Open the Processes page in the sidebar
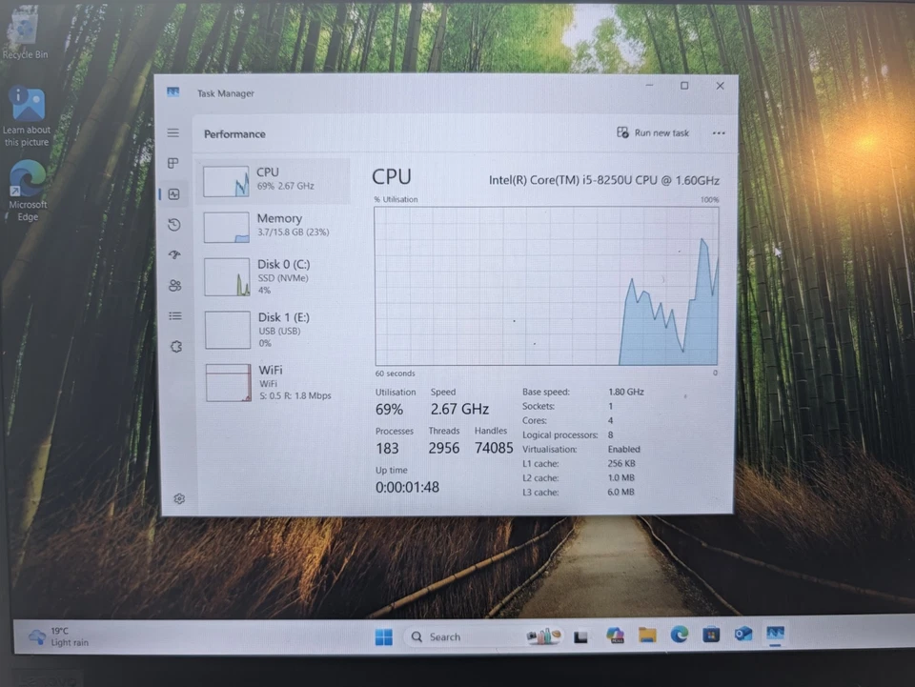The height and width of the screenshot is (687, 915). [x=173, y=163]
